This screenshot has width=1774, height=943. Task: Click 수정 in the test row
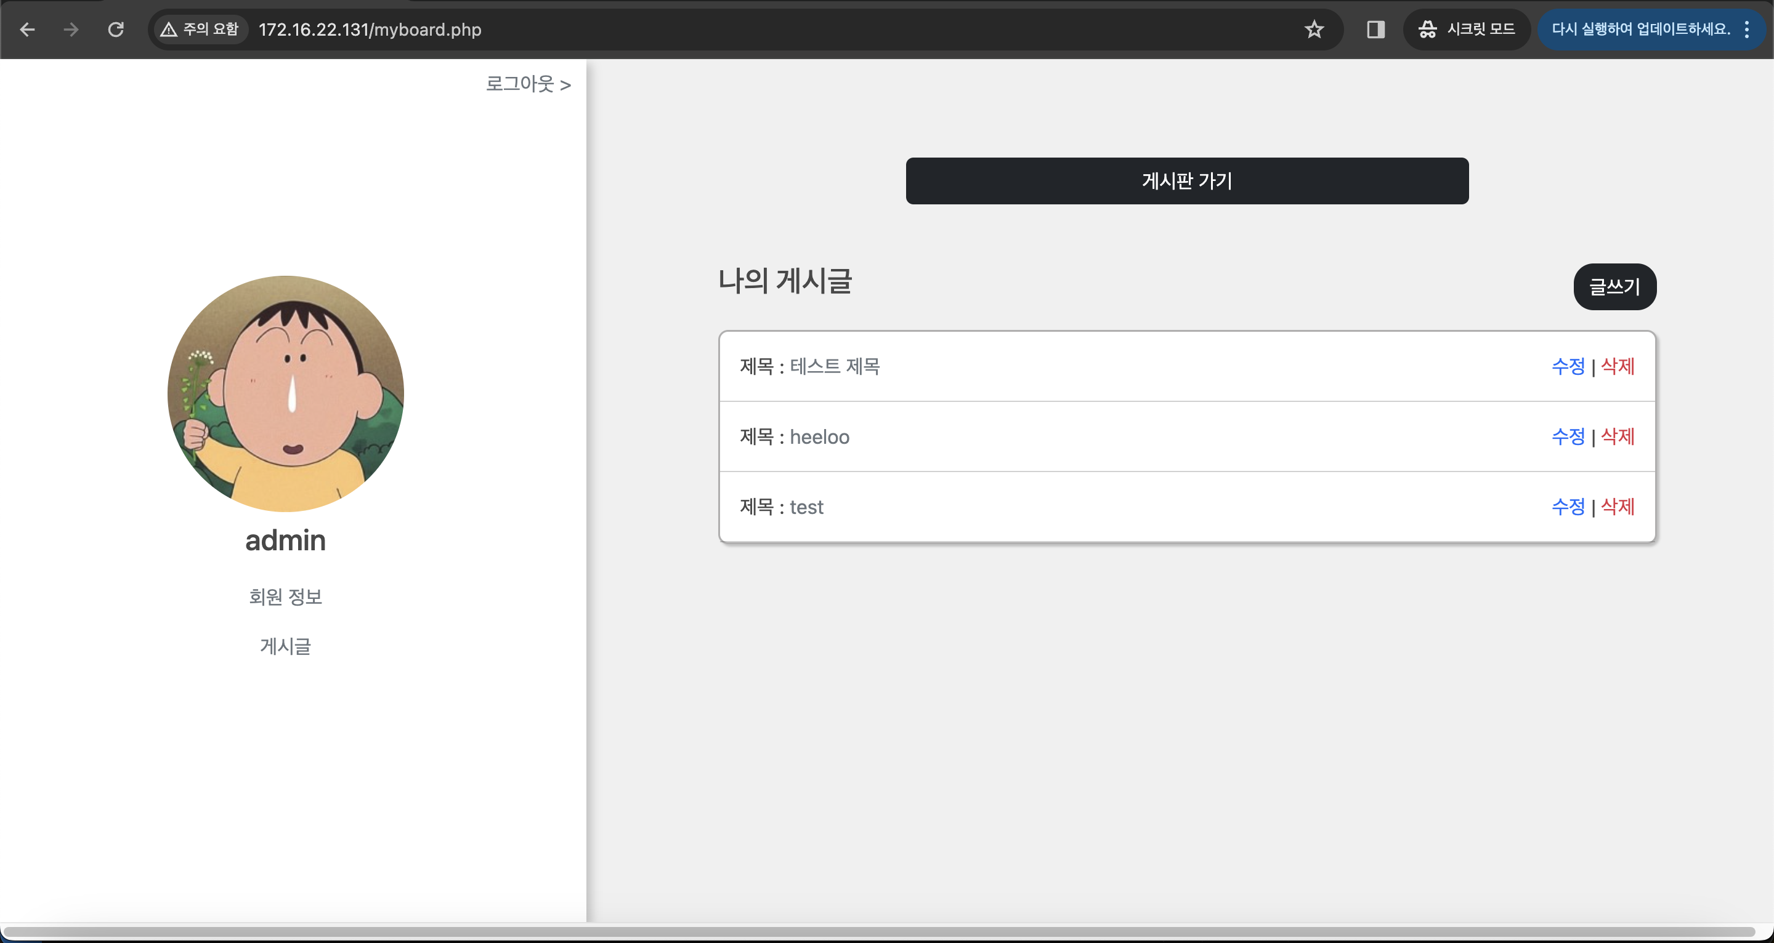click(x=1568, y=507)
